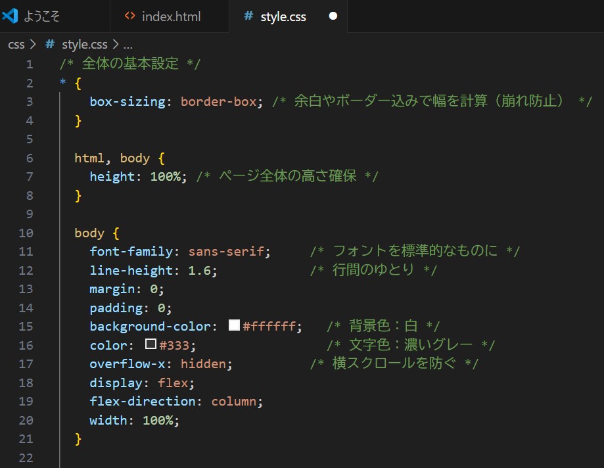The image size is (604, 468).
Task: Click the comment フォントを標準的なものに
Action: 415,250
